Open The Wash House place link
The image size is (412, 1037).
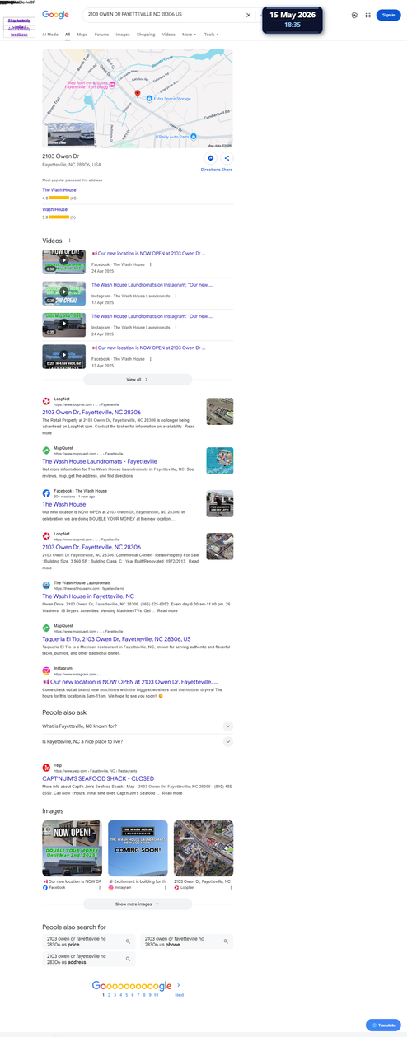click(x=59, y=190)
